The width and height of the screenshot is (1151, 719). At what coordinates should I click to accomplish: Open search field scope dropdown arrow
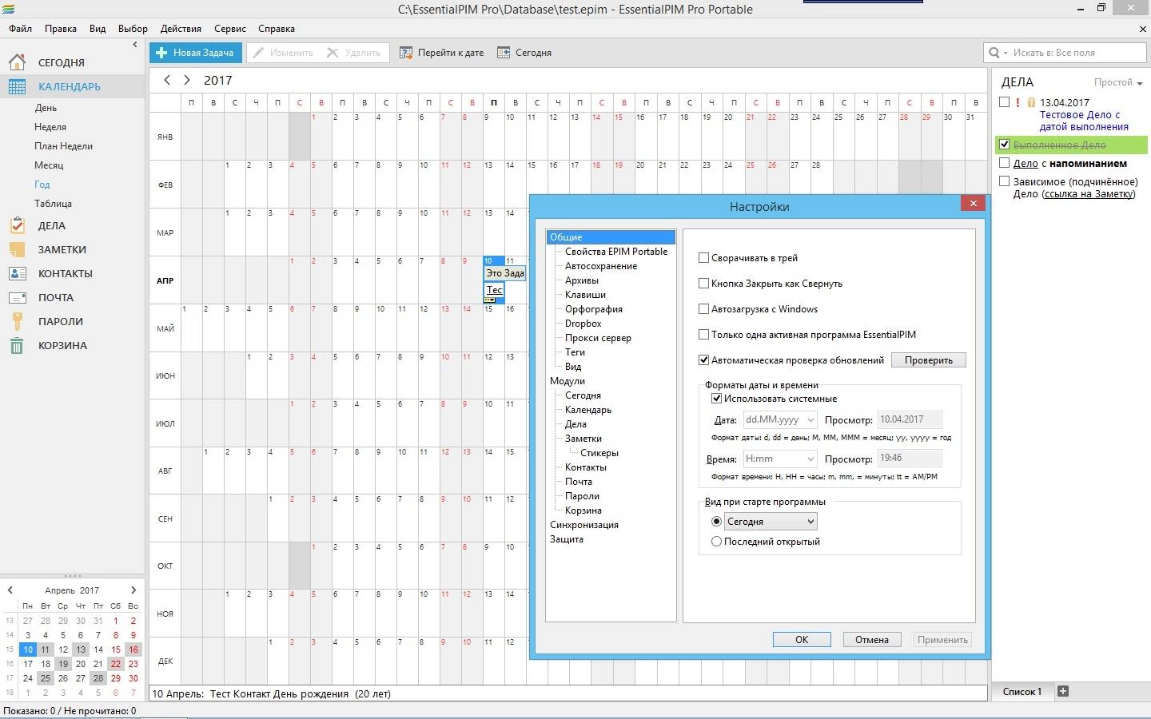1006,53
